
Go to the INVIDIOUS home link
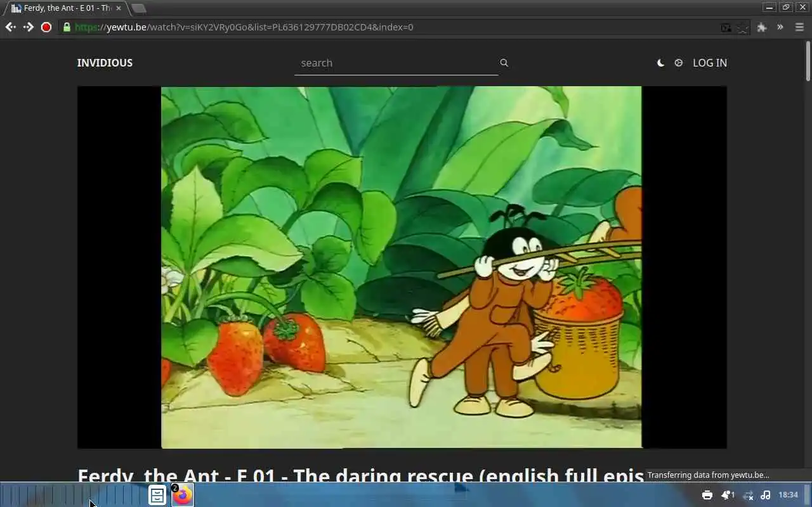point(105,63)
